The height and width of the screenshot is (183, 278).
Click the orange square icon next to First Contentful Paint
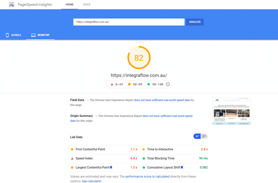pyautogui.click(x=72, y=149)
